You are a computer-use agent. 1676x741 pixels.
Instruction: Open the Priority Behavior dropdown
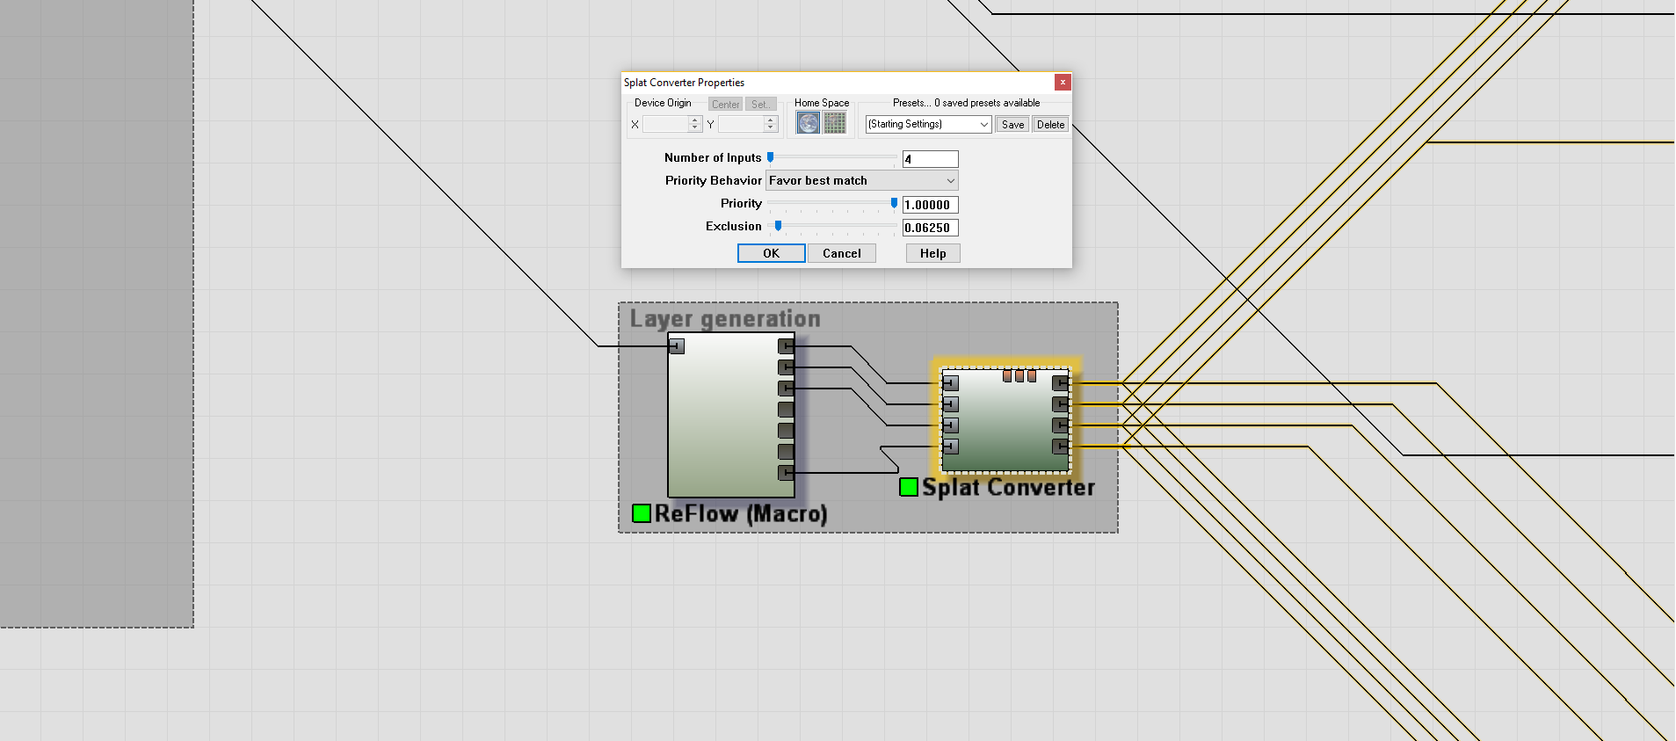[x=861, y=181]
